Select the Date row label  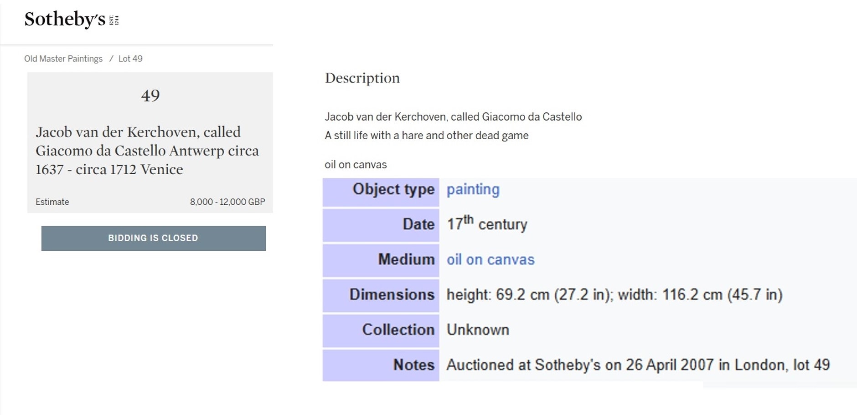(418, 224)
